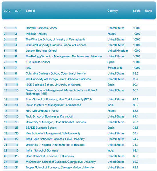Click India in the Ahmedabad row

click(110, 105)
